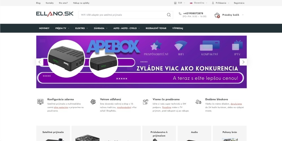This screenshot has height=141, width=282.
Task: Open the Registrácia link
Action: tap(239, 3)
